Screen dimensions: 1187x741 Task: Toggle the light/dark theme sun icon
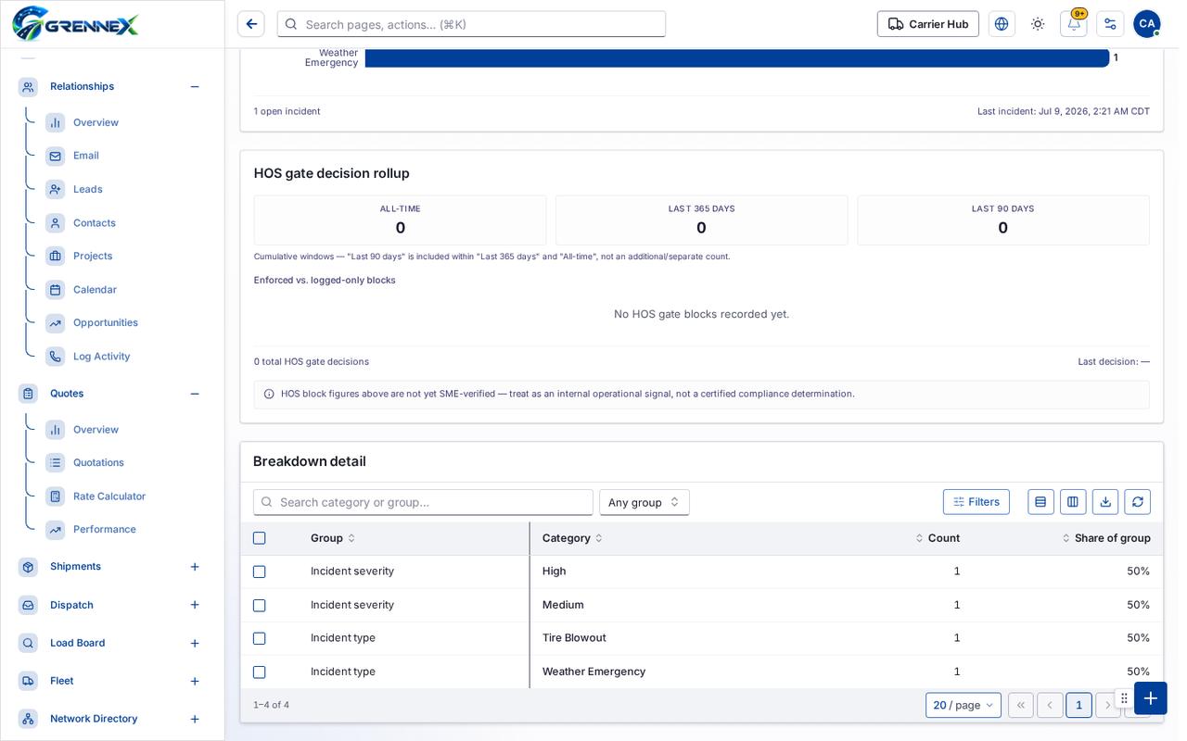pos(1038,24)
